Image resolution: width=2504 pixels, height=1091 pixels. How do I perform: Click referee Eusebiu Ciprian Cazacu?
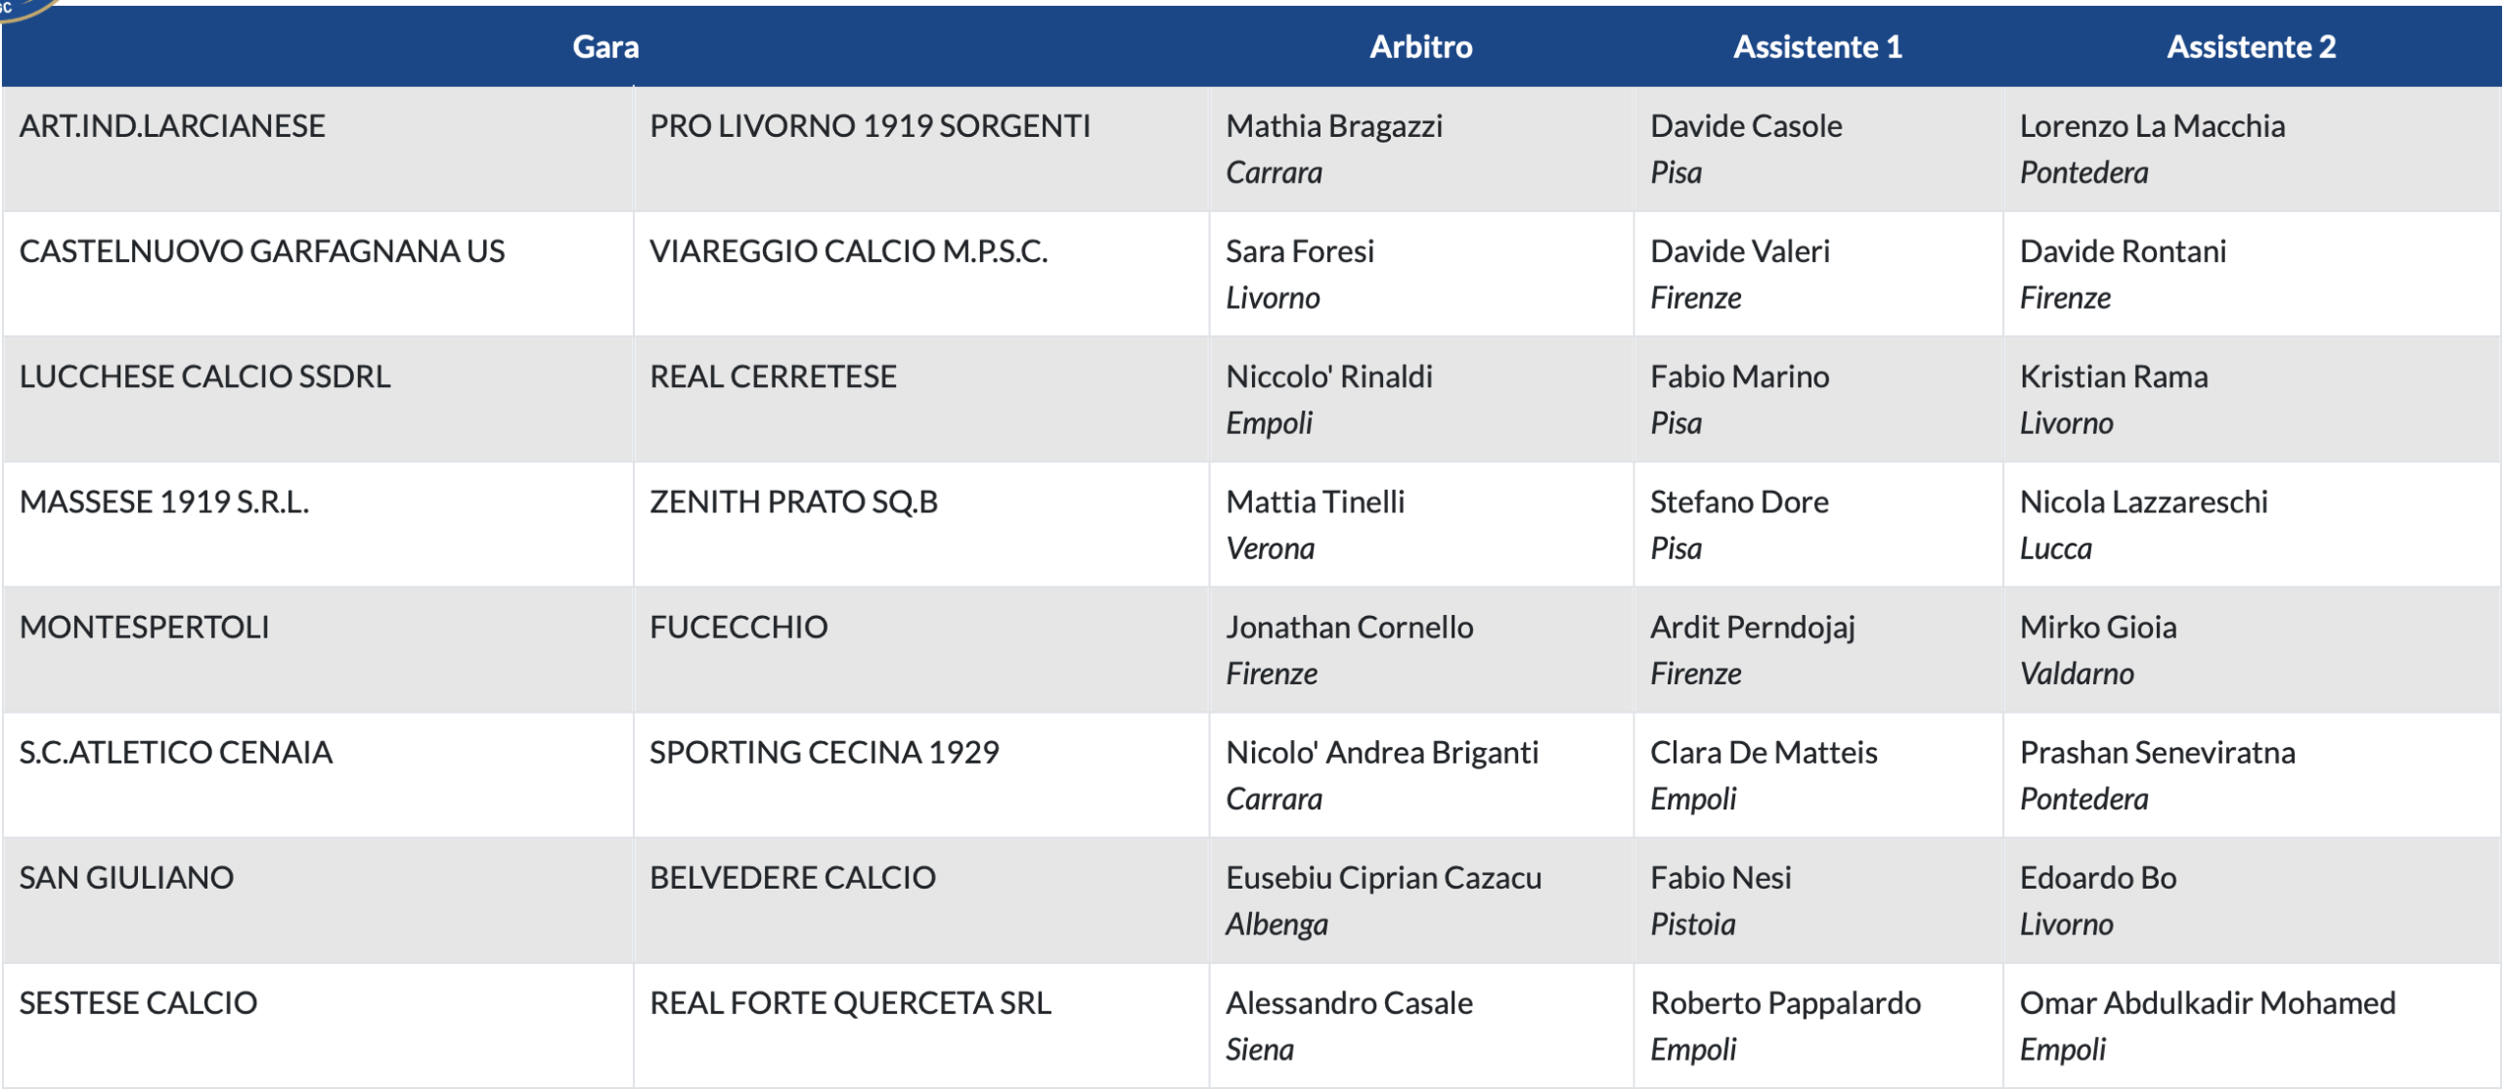pyautogui.click(x=1383, y=877)
